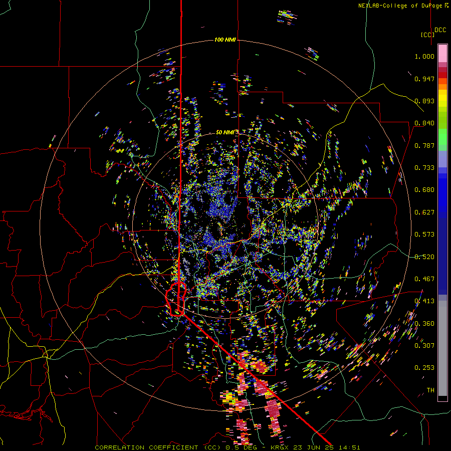Image resolution: width=451 pixels, height=451 pixels.
Task: Select the 0.947 value on the color scale
Action: [424, 79]
